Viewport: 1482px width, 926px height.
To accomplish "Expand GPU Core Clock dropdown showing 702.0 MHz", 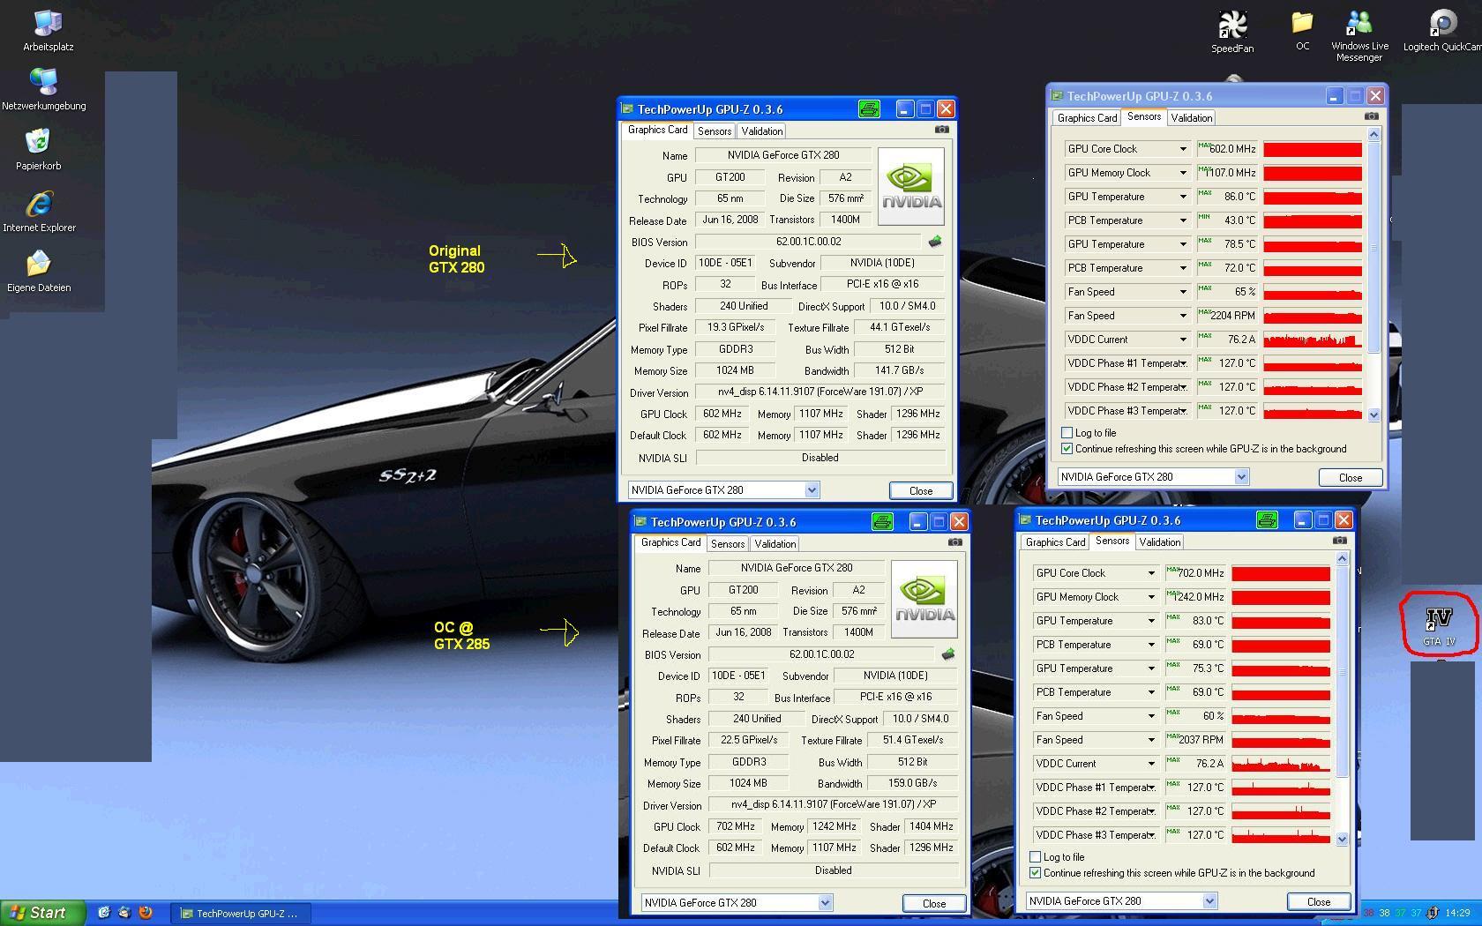I will tap(1151, 573).
